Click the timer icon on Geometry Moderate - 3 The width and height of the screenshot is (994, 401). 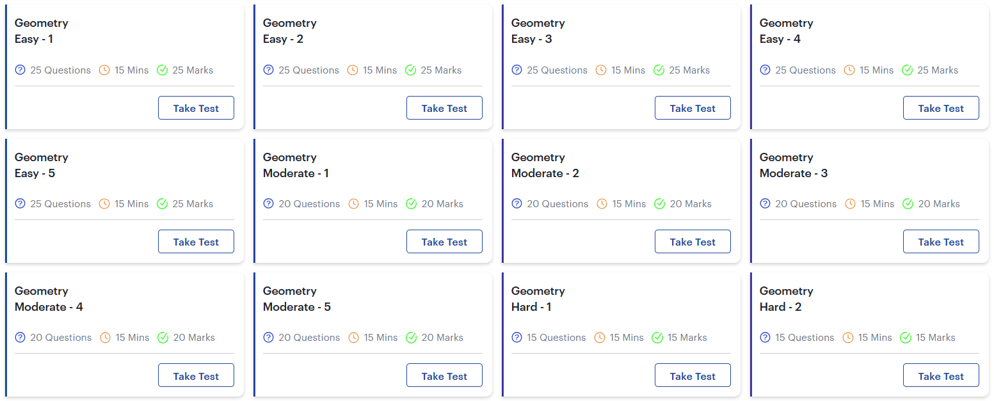(849, 203)
